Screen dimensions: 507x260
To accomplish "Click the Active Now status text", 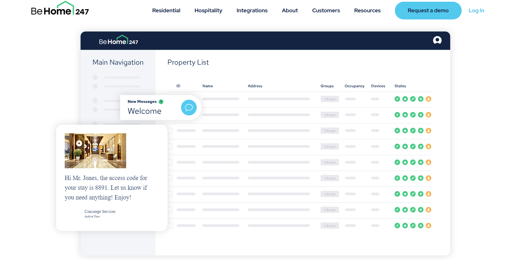I will coord(92,216).
